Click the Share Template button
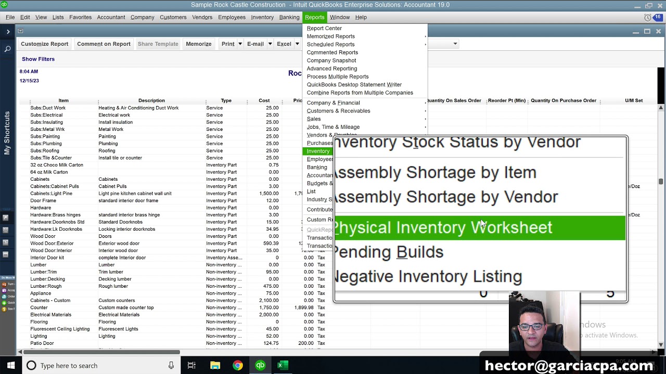This screenshot has height=374, width=666. coord(158,44)
